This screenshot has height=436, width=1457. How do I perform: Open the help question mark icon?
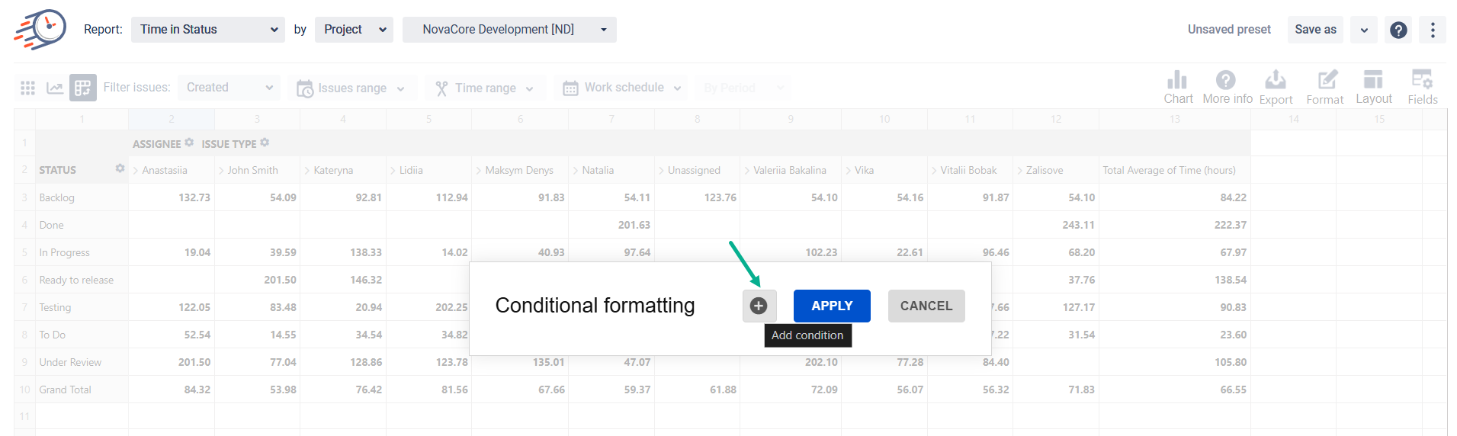point(1398,30)
